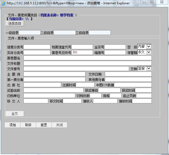
Task: Select the 归档单位 input box
Action: (x=49, y=96)
